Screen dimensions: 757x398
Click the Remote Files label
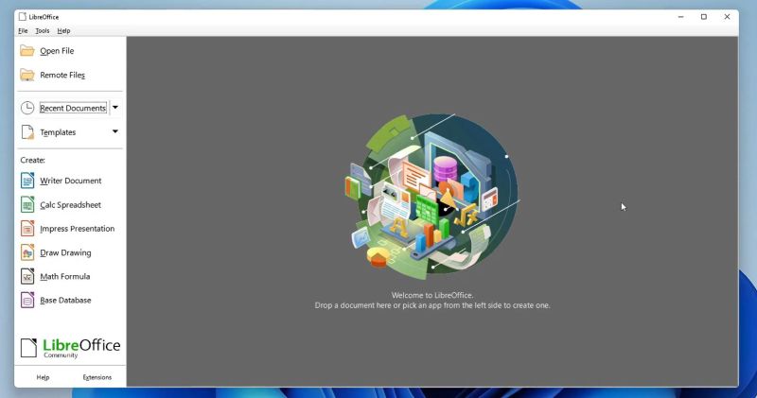62,75
